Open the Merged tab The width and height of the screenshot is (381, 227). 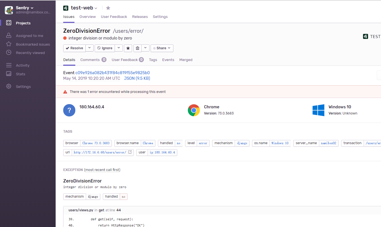pyautogui.click(x=186, y=60)
